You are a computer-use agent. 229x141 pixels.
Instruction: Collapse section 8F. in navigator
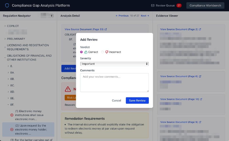click(x=8, y=105)
